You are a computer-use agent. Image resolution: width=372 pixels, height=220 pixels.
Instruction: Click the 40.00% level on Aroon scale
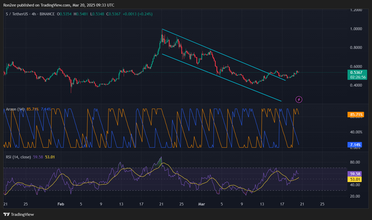coord(356,132)
